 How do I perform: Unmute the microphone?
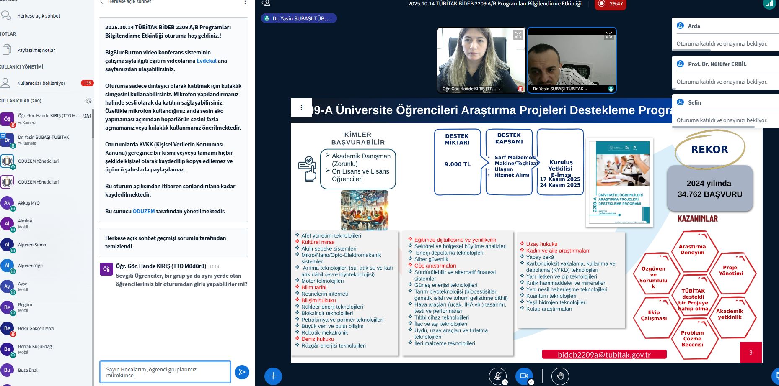tap(498, 376)
